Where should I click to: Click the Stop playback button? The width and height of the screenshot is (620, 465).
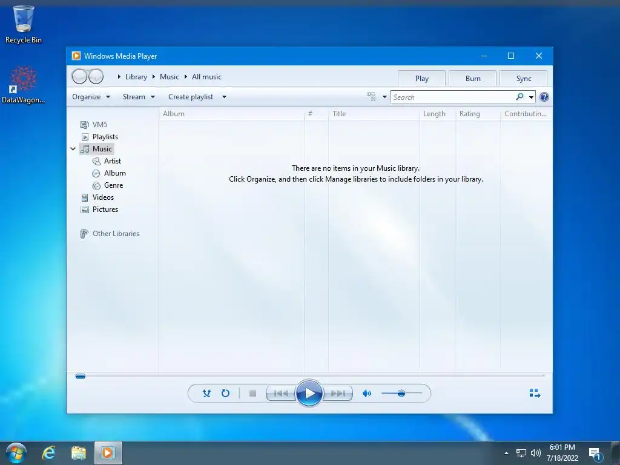252,393
